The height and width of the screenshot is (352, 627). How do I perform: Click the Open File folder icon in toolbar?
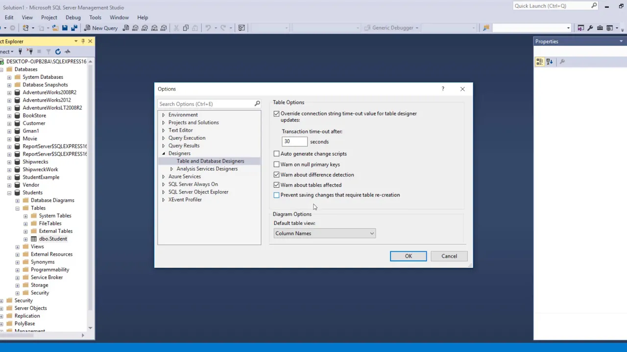[55, 28]
